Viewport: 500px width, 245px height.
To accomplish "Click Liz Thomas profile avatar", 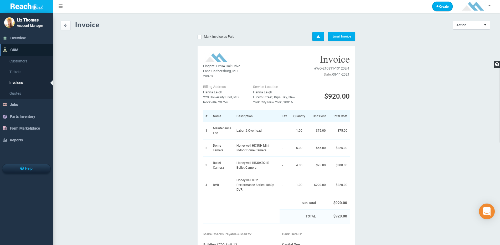I will (x=9, y=23).
